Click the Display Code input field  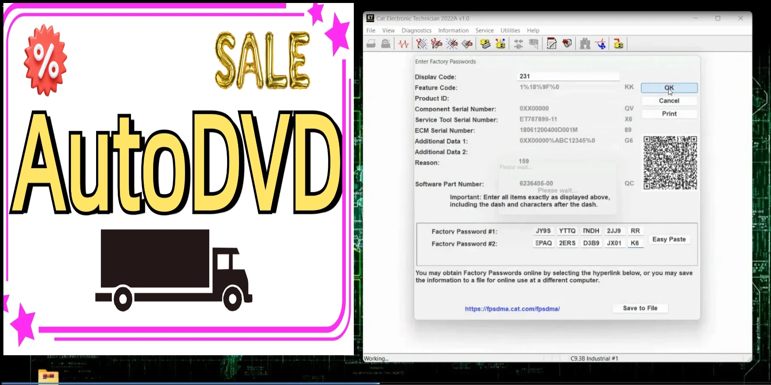[x=568, y=76]
